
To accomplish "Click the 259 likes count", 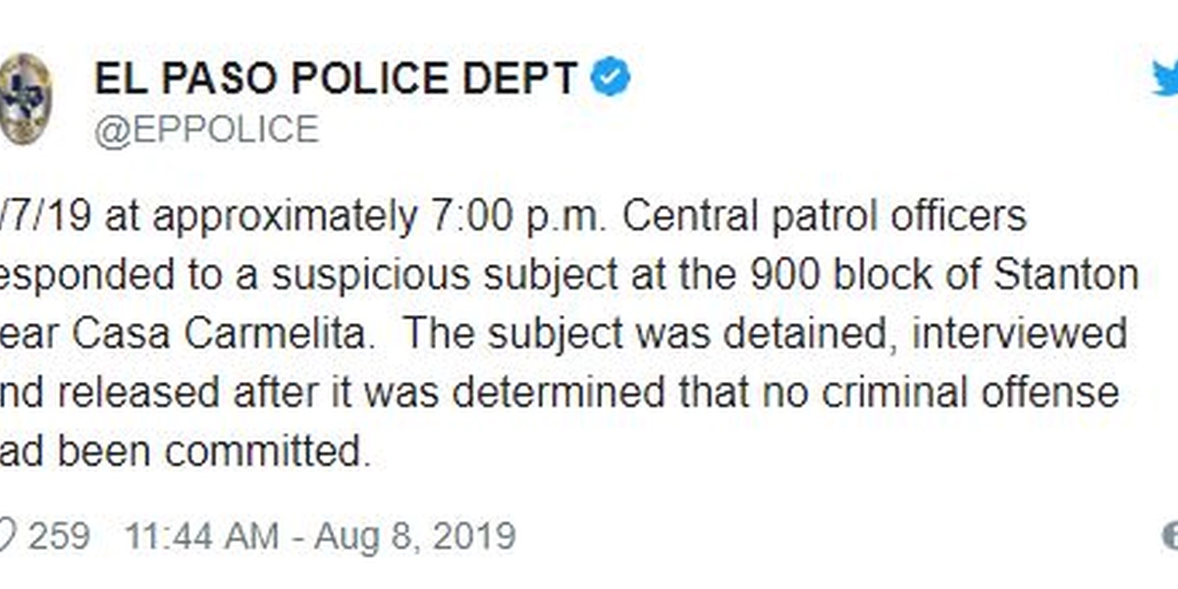I will [x=59, y=537].
